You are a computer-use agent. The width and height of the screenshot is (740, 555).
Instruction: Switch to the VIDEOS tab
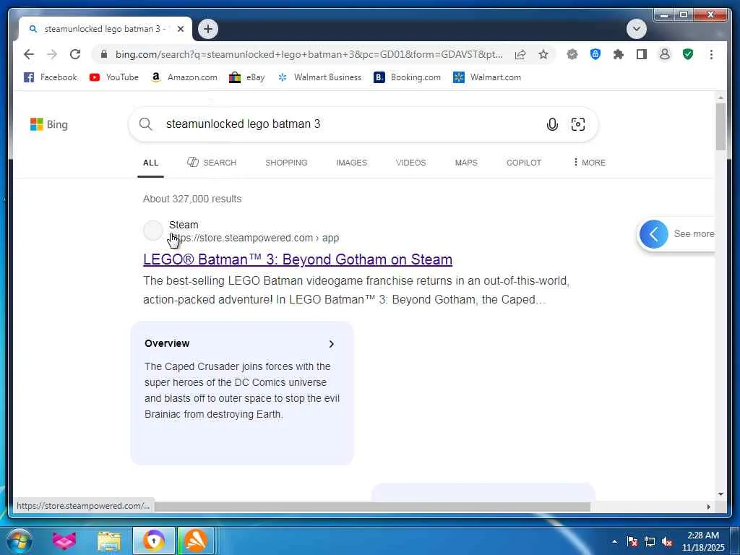[410, 163]
